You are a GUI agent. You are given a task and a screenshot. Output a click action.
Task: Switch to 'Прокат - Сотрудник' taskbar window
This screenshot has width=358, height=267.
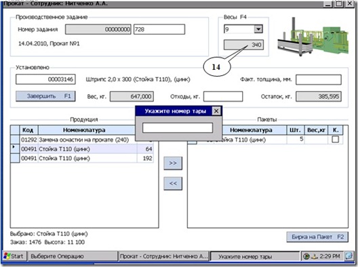(x=164, y=256)
